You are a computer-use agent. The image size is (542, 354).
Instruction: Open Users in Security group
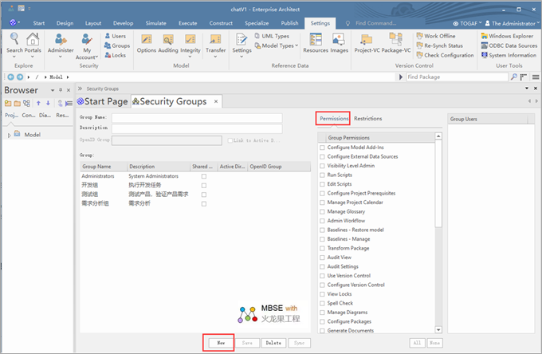[116, 36]
